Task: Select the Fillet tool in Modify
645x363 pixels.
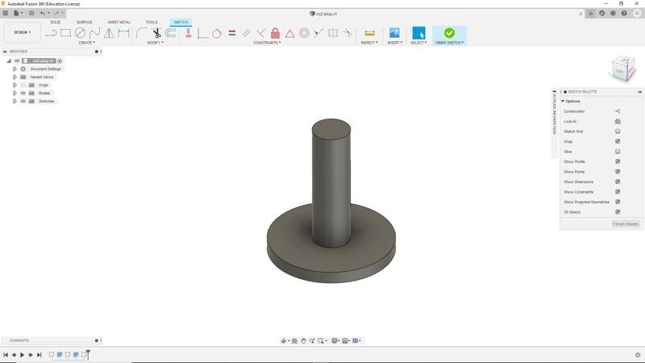Action: point(141,33)
